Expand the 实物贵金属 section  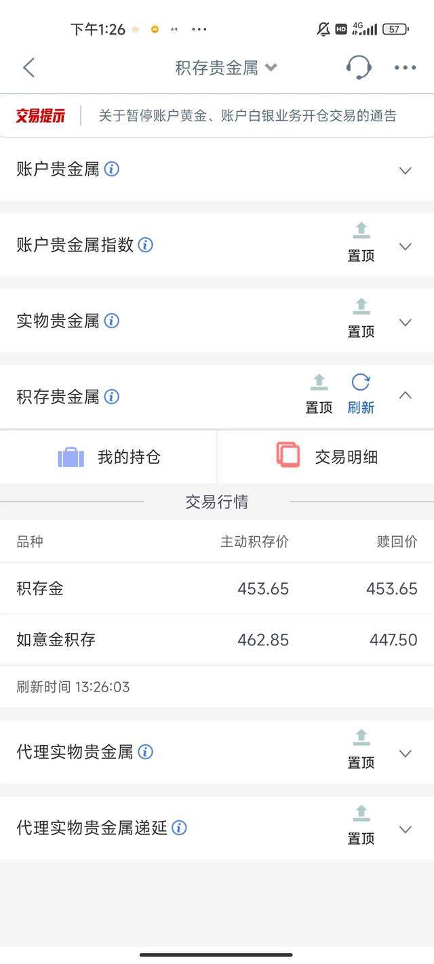(x=406, y=322)
